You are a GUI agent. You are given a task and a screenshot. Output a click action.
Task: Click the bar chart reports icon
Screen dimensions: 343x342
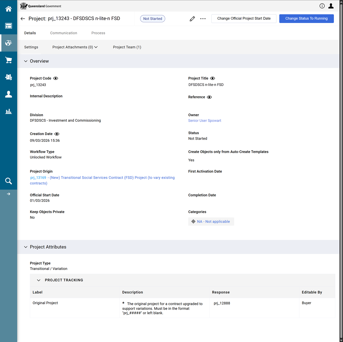point(9,111)
